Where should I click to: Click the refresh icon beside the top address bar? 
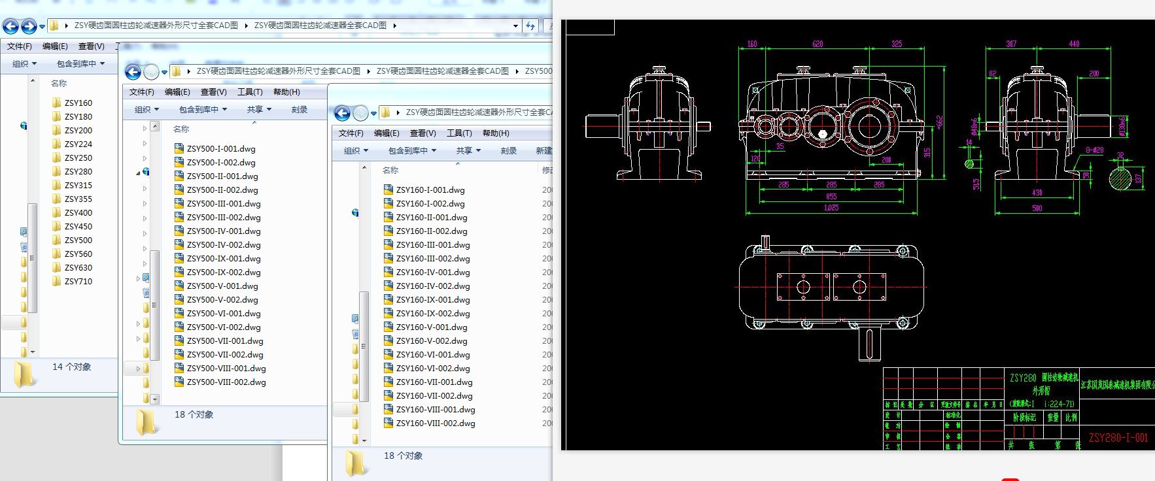coord(530,26)
